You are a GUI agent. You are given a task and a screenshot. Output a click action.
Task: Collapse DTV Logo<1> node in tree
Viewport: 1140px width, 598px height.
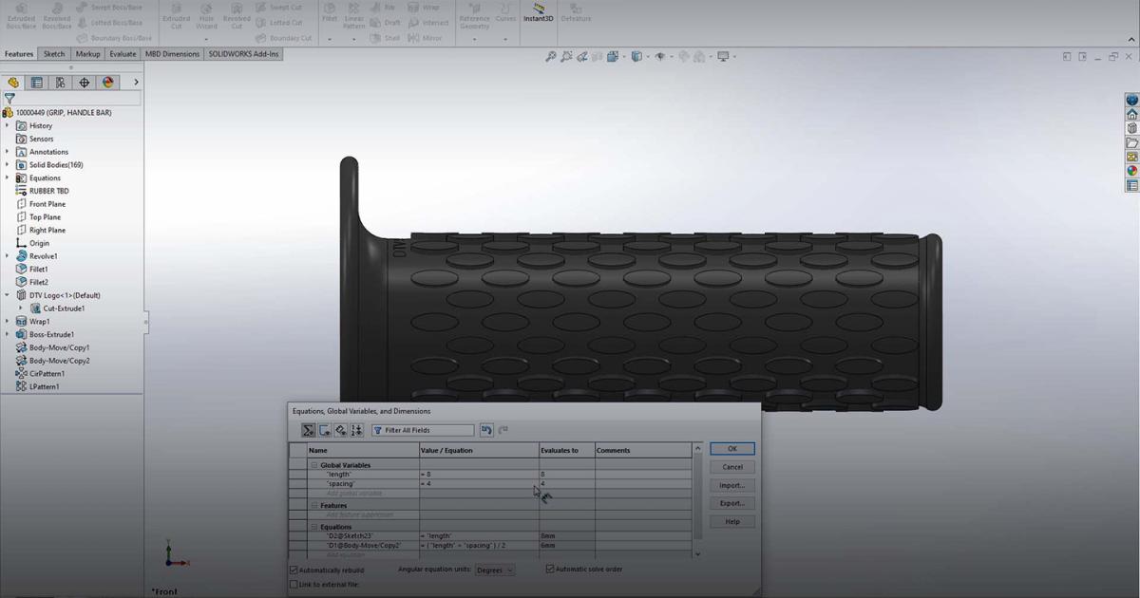point(8,295)
